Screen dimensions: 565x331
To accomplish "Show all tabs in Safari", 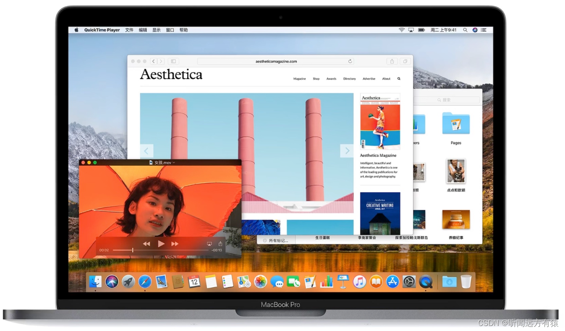I will click(x=405, y=61).
